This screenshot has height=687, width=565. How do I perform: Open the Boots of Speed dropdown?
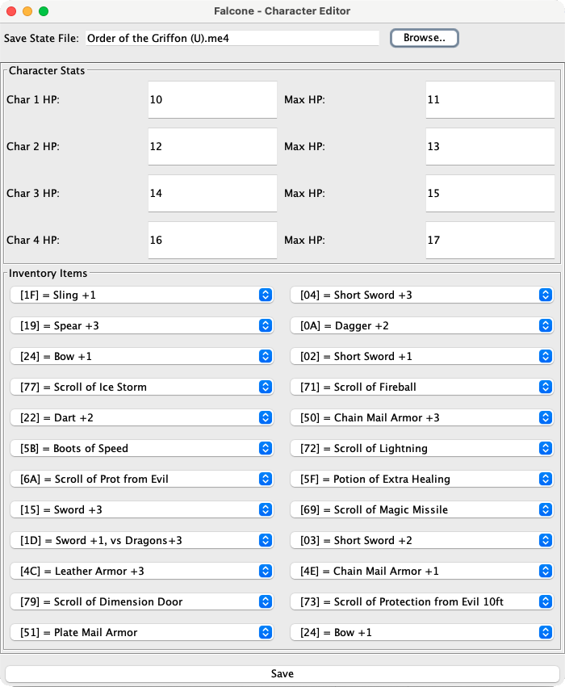(x=142, y=448)
